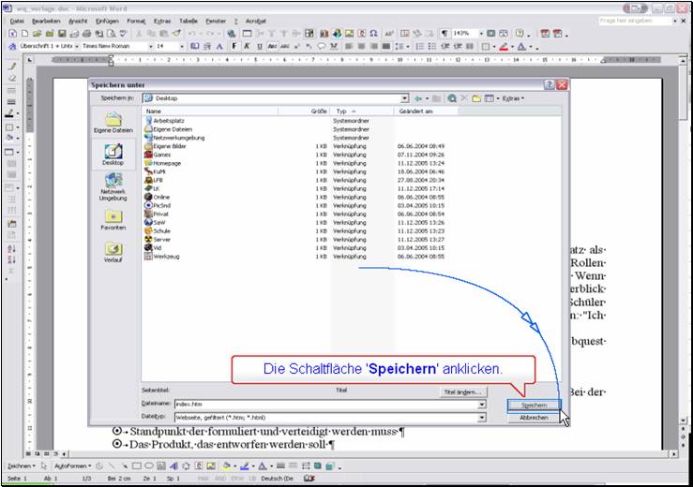Select the Desktop shortcut in places bar
The width and height of the screenshot is (693, 487).
(113, 155)
